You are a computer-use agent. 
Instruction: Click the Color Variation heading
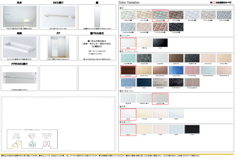pyautogui.click(x=129, y=2)
